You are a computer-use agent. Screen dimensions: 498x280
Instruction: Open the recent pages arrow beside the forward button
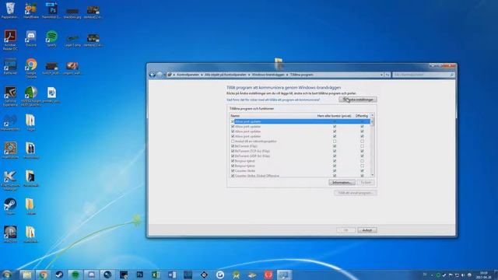164,75
